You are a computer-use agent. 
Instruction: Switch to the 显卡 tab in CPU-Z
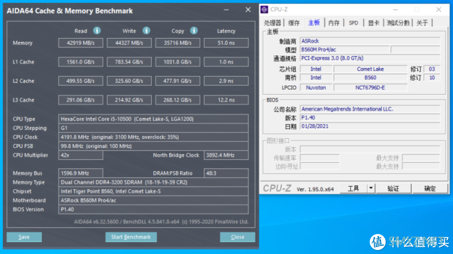point(373,23)
